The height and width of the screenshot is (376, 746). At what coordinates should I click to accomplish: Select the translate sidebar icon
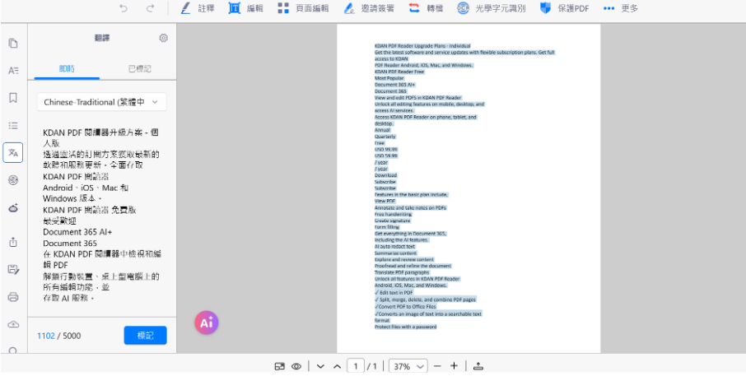click(x=13, y=152)
